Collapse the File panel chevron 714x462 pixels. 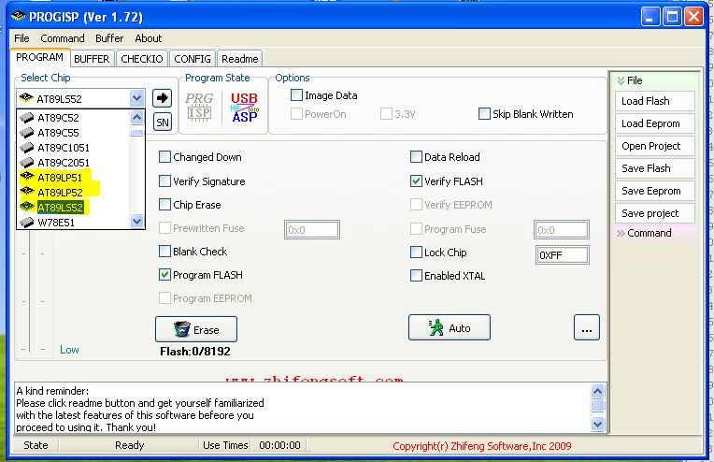pos(621,80)
